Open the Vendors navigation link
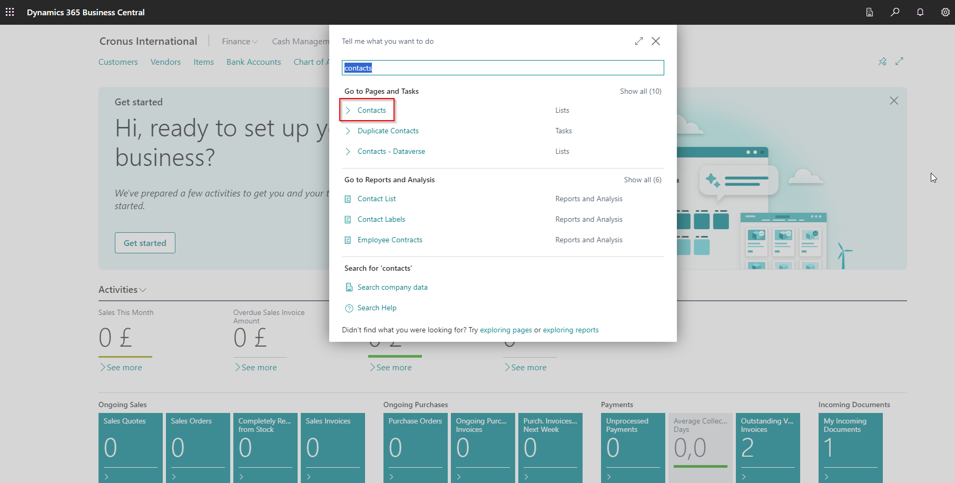 (x=165, y=62)
